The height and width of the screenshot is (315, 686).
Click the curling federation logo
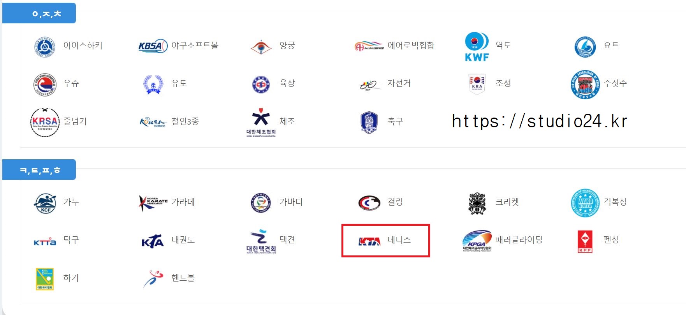[x=369, y=203]
